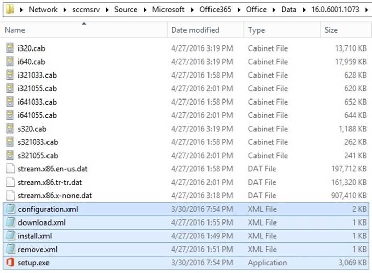This screenshot has width=372, height=273.
Task: Expand the arrow before Network in address bar
Action: coord(21,10)
